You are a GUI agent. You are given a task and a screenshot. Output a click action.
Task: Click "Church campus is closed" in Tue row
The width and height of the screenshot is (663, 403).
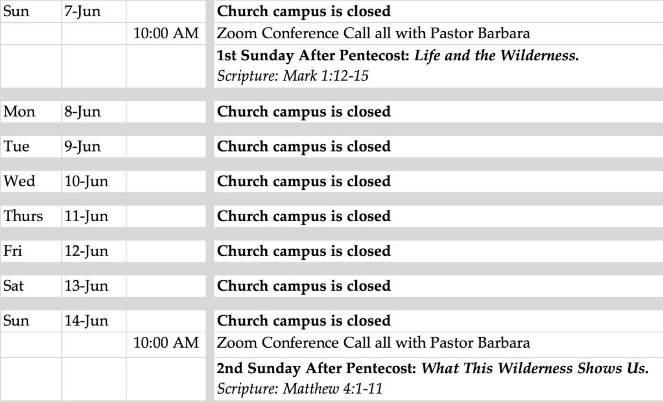303,146
